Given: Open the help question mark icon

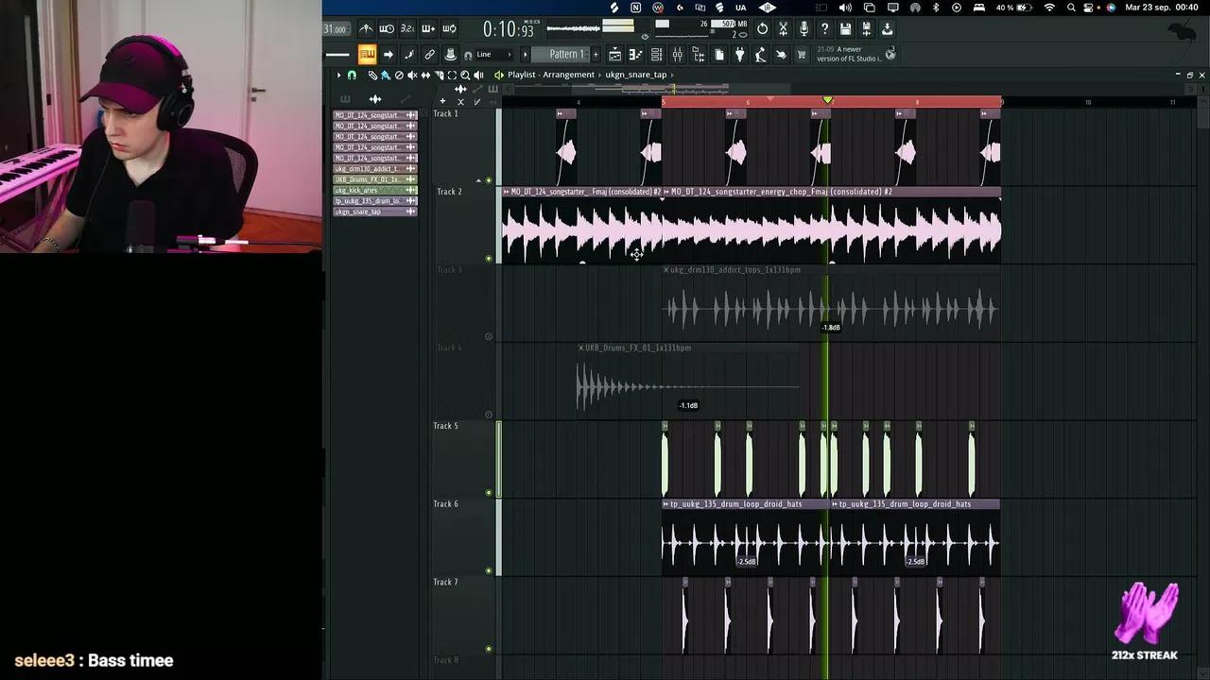Looking at the screenshot, I should tap(824, 28).
